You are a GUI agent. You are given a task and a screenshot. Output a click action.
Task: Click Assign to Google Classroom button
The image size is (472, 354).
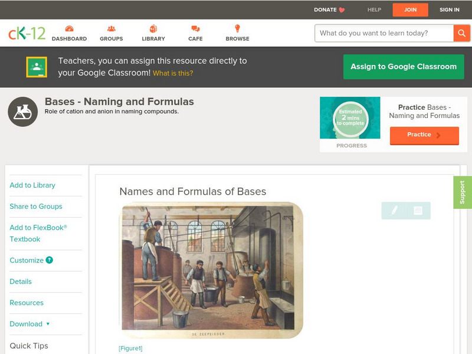404,67
